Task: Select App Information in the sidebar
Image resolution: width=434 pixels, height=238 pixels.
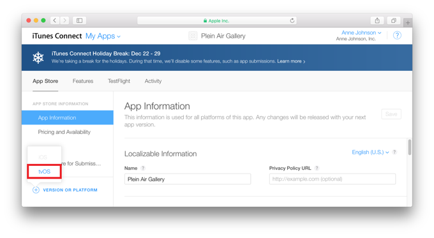Action: pos(68,117)
